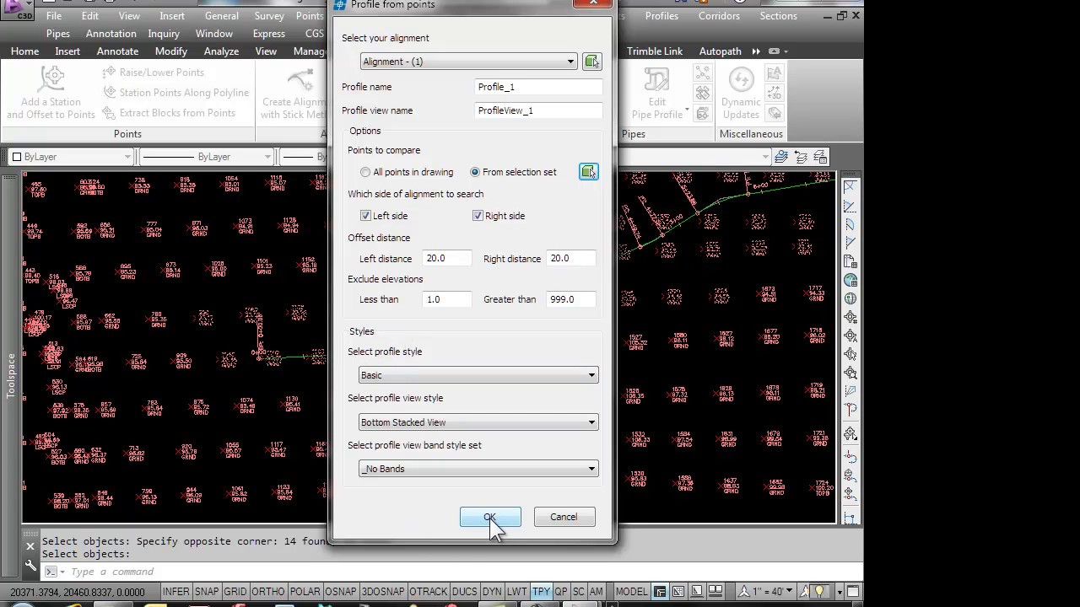The image size is (1080, 607).
Task: Open the Survey menu
Action: [x=269, y=16]
